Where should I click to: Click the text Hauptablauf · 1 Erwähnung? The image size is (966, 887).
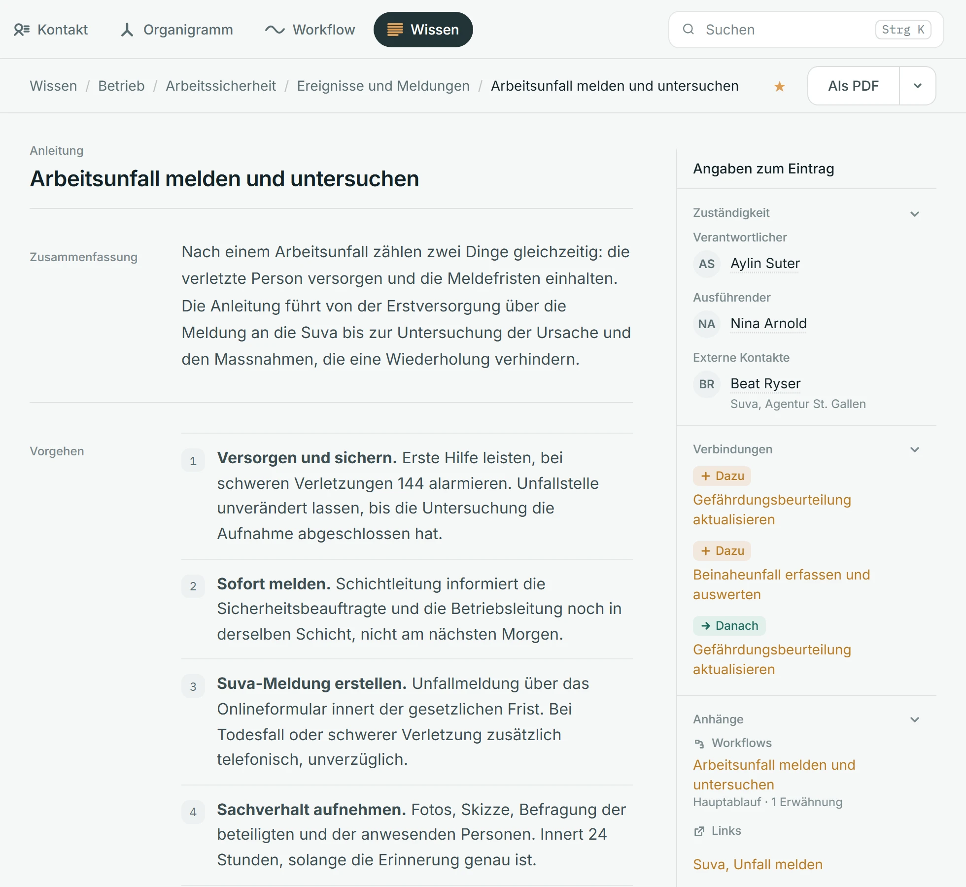pyautogui.click(x=767, y=802)
